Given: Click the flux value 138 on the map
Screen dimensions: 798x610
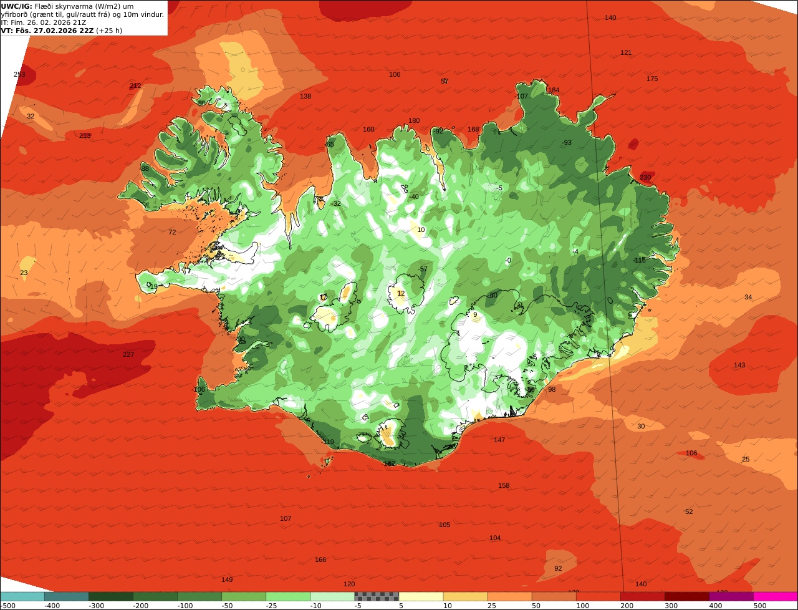Looking at the screenshot, I should click(305, 96).
